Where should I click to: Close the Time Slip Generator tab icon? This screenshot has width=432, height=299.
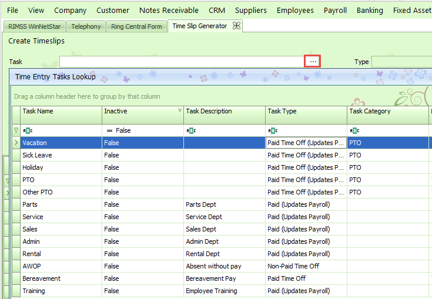click(x=236, y=26)
